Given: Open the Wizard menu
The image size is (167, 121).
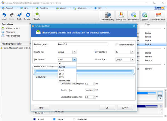Looking at the screenshot, I should pos(63,8).
